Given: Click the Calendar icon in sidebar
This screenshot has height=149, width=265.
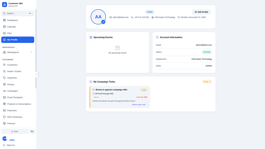Looking at the screenshot, I should pyautogui.click(x=4, y=27).
